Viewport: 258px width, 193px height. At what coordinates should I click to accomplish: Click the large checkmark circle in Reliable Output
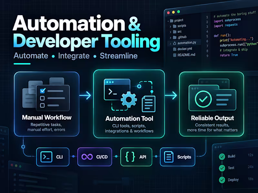coord(203,99)
